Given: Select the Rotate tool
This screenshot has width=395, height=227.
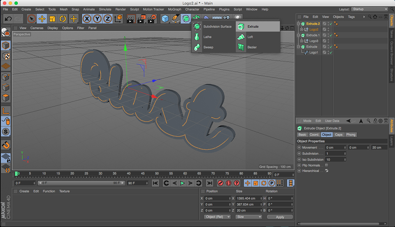Looking at the screenshot, I should (63, 18).
